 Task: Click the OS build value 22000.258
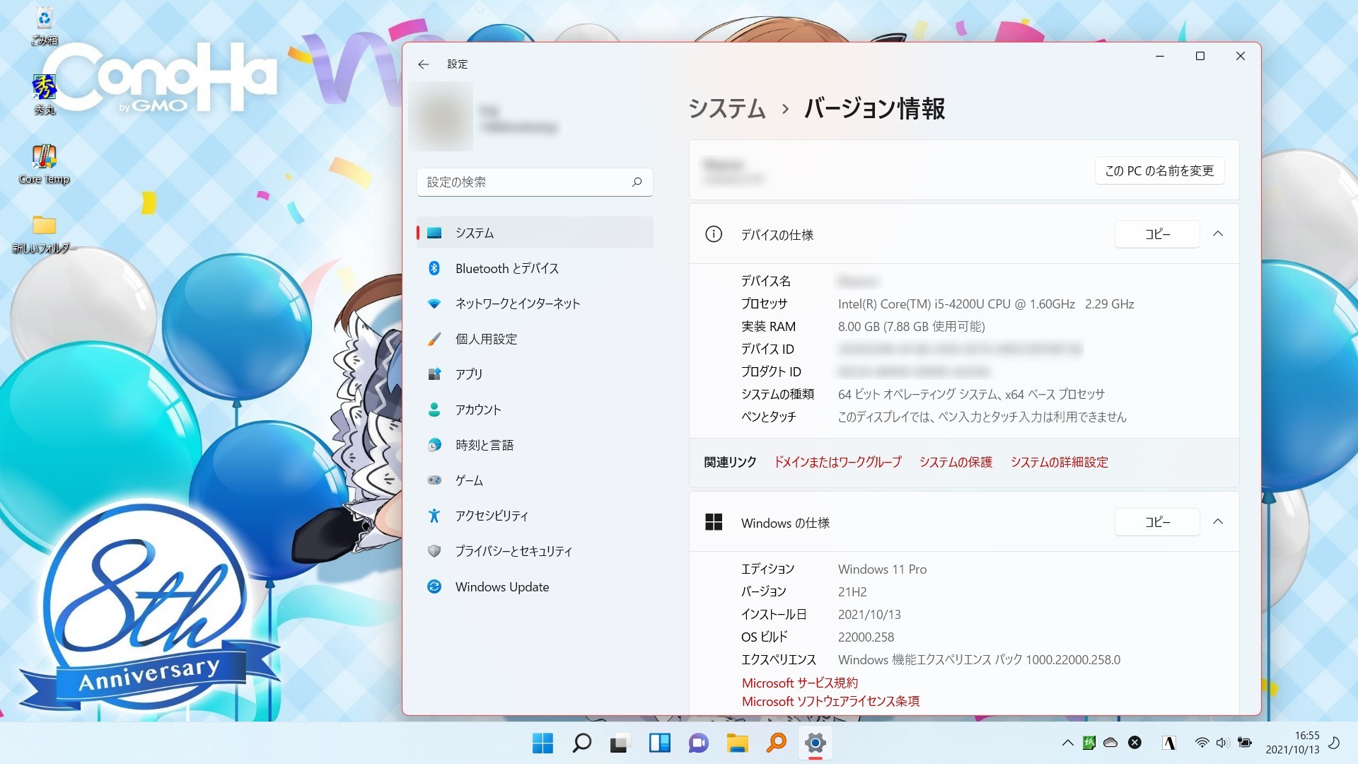click(x=866, y=637)
